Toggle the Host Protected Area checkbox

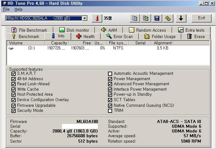(13, 94)
